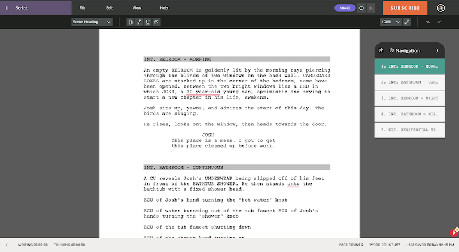
Task: Underline text using the U button
Action: 147,22
